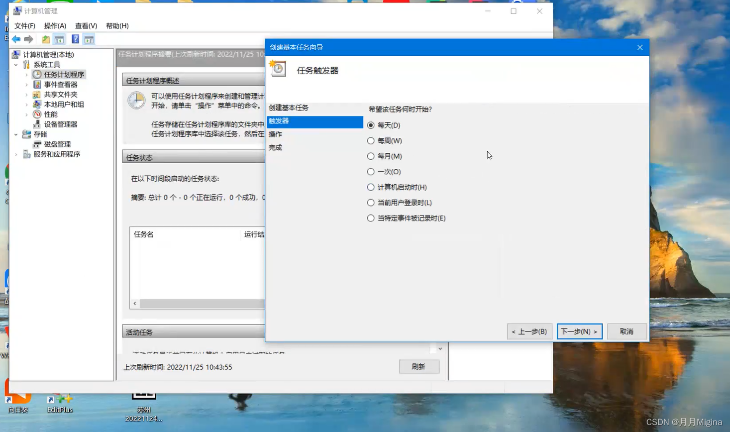The image size is (730, 432).
Task: Select the 计算机启动时(H) trigger option
Action: tap(371, 187)
